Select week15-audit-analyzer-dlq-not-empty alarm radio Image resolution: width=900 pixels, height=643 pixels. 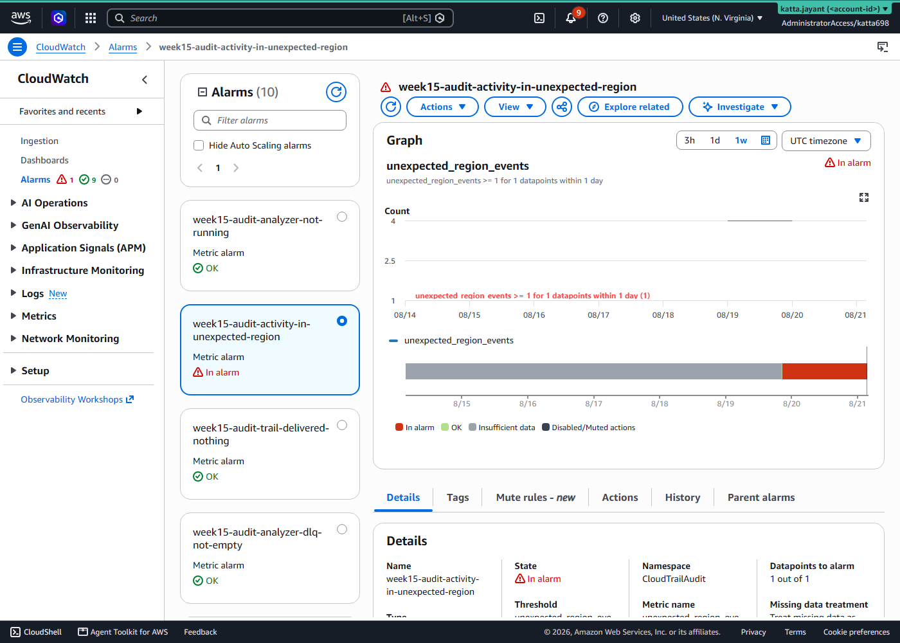(x=342, y=529)
